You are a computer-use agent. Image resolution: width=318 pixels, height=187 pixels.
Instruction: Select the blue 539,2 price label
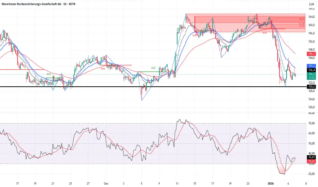pos(312,66)
